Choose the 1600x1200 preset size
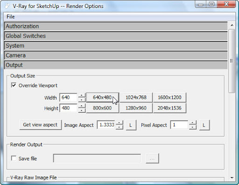This screenshot has height=185, width=239. (169, 97)
